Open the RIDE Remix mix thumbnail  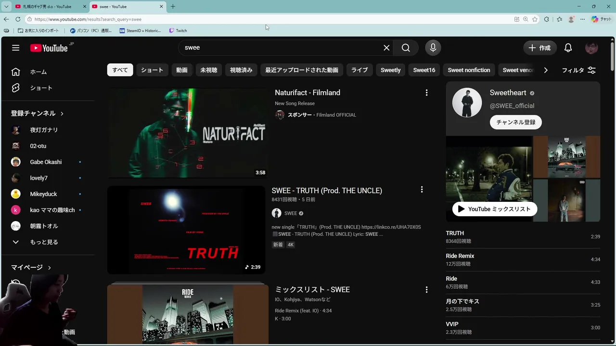(x=188, y=314)
